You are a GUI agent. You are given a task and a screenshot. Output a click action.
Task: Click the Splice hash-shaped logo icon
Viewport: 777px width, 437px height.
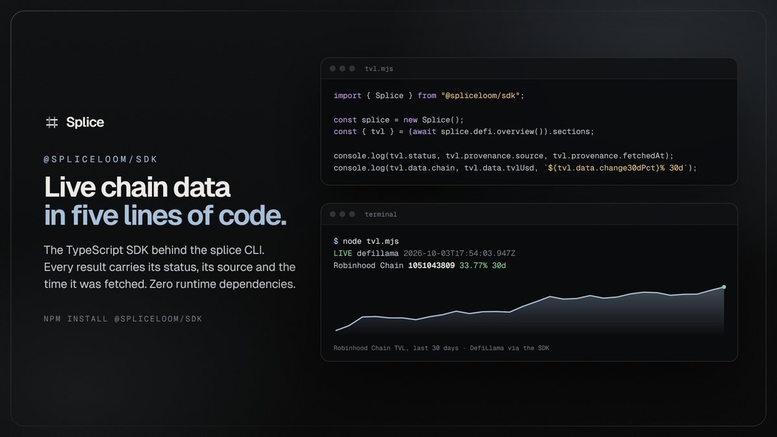[52, 122]
